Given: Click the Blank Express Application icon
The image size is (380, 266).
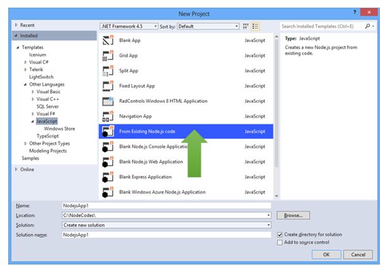Looking at the screenshot, I should pyautogui.click(x=108, y=177).
